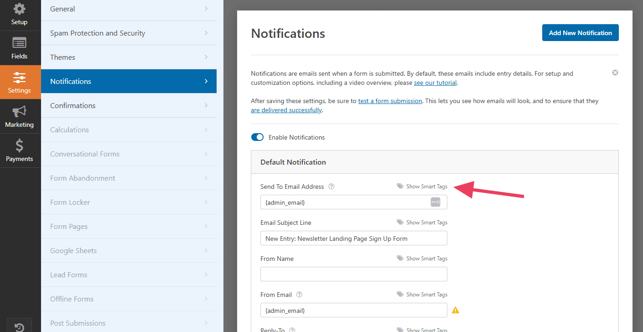Open the 'test a form submission' link
Image resolution: width=643 pixels, height=332 pixels.
point(390,101)
